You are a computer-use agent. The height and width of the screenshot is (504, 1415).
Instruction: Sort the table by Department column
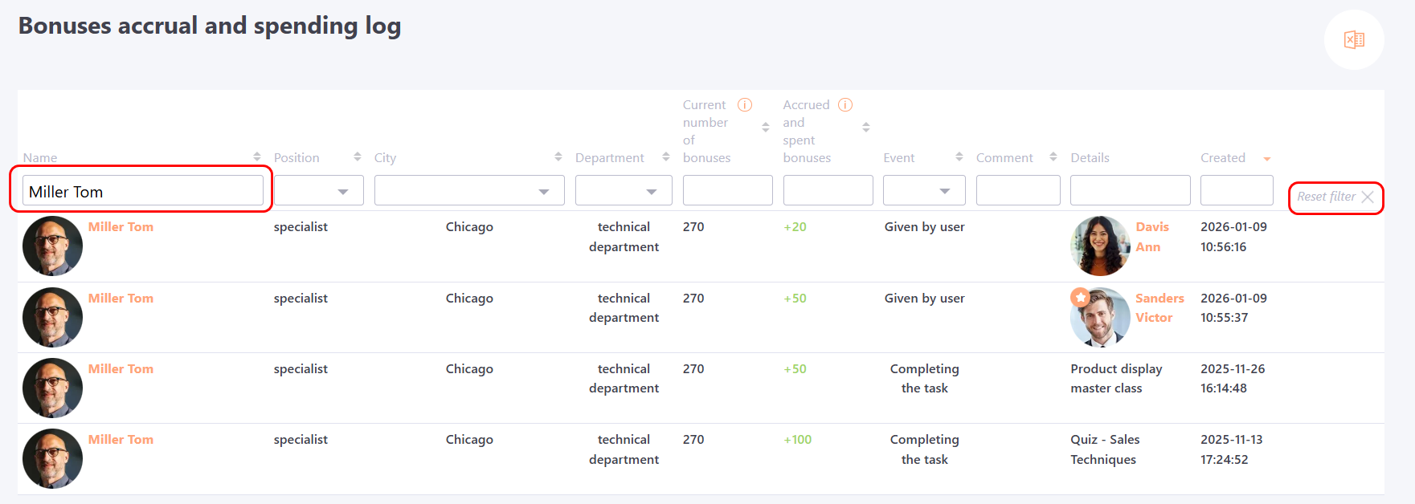[665, 156]
